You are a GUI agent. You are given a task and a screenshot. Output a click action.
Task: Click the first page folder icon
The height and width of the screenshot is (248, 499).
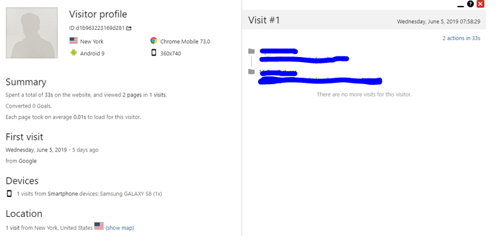coord(252,51)
